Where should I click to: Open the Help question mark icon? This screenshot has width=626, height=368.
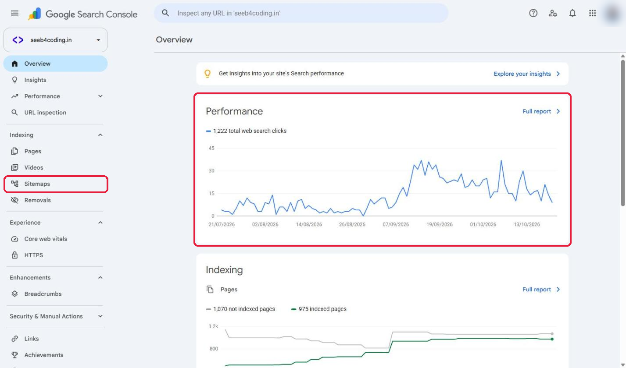click(533, 13)
